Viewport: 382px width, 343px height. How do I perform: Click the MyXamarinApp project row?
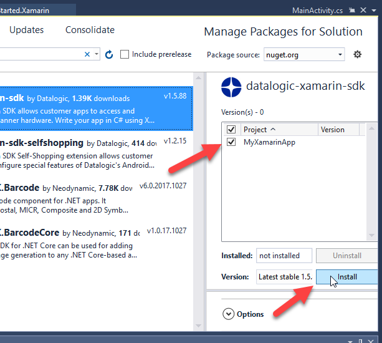tap(294, 142)
